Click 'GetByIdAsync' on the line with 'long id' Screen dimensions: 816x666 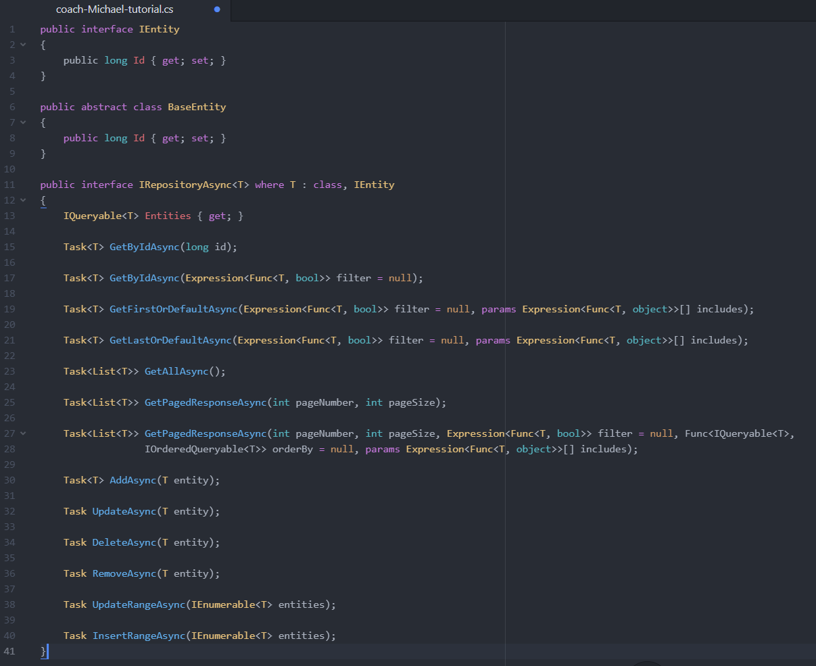tap(144, 247)
